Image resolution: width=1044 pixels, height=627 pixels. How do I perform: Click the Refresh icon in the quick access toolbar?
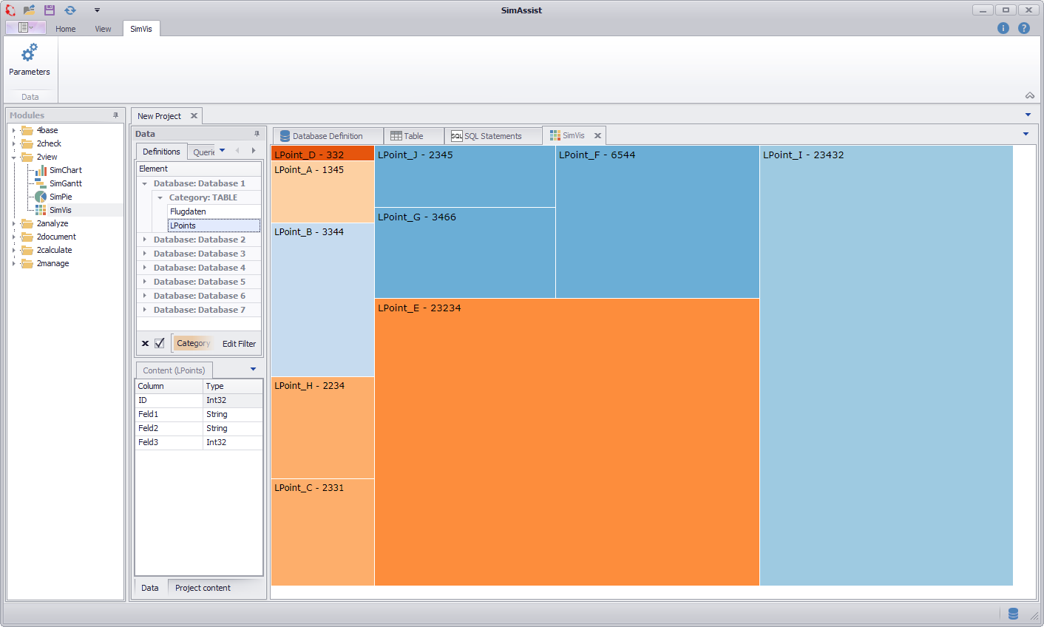[70, 10]
